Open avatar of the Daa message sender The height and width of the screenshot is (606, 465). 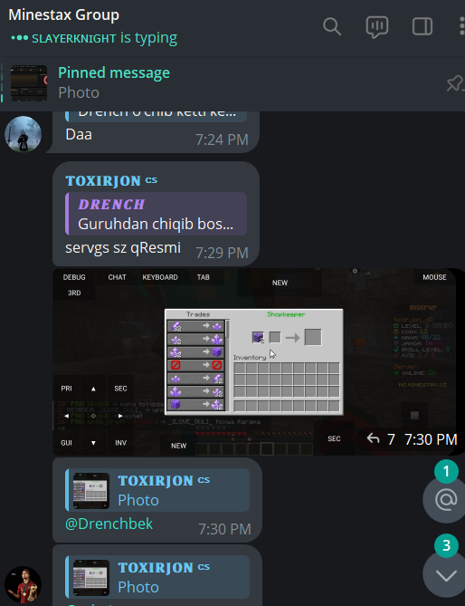24,134
